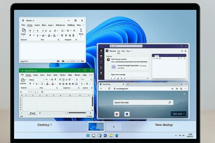Add a new desktop with plus button
The width and height of the screenshot is (215, 143).
click(x=114, y=127)
